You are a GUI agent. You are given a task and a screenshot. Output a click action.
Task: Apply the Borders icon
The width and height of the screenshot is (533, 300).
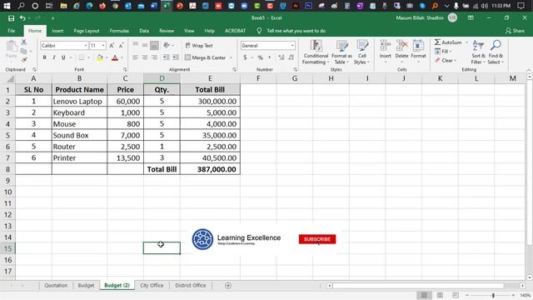click(x=82, y=57)
